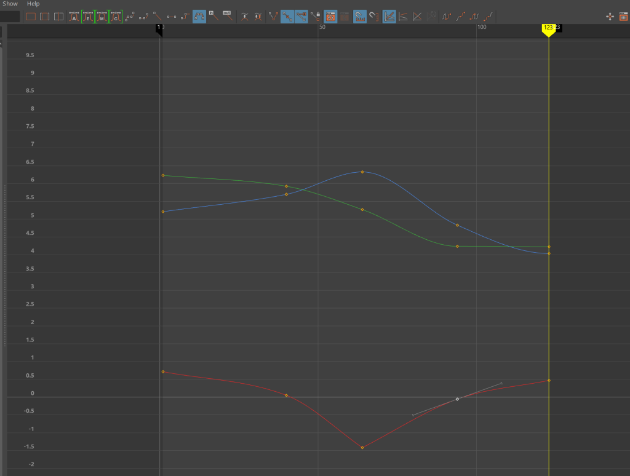The height and width of the screenshot is (476, 630).
Task: Toggle the highlighted Plateau tangents button
Action: [199, 17]
